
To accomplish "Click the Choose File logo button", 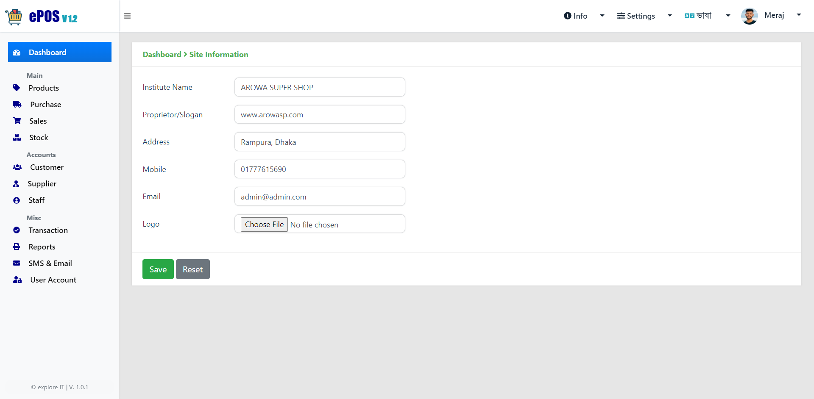I will point(264,224).
